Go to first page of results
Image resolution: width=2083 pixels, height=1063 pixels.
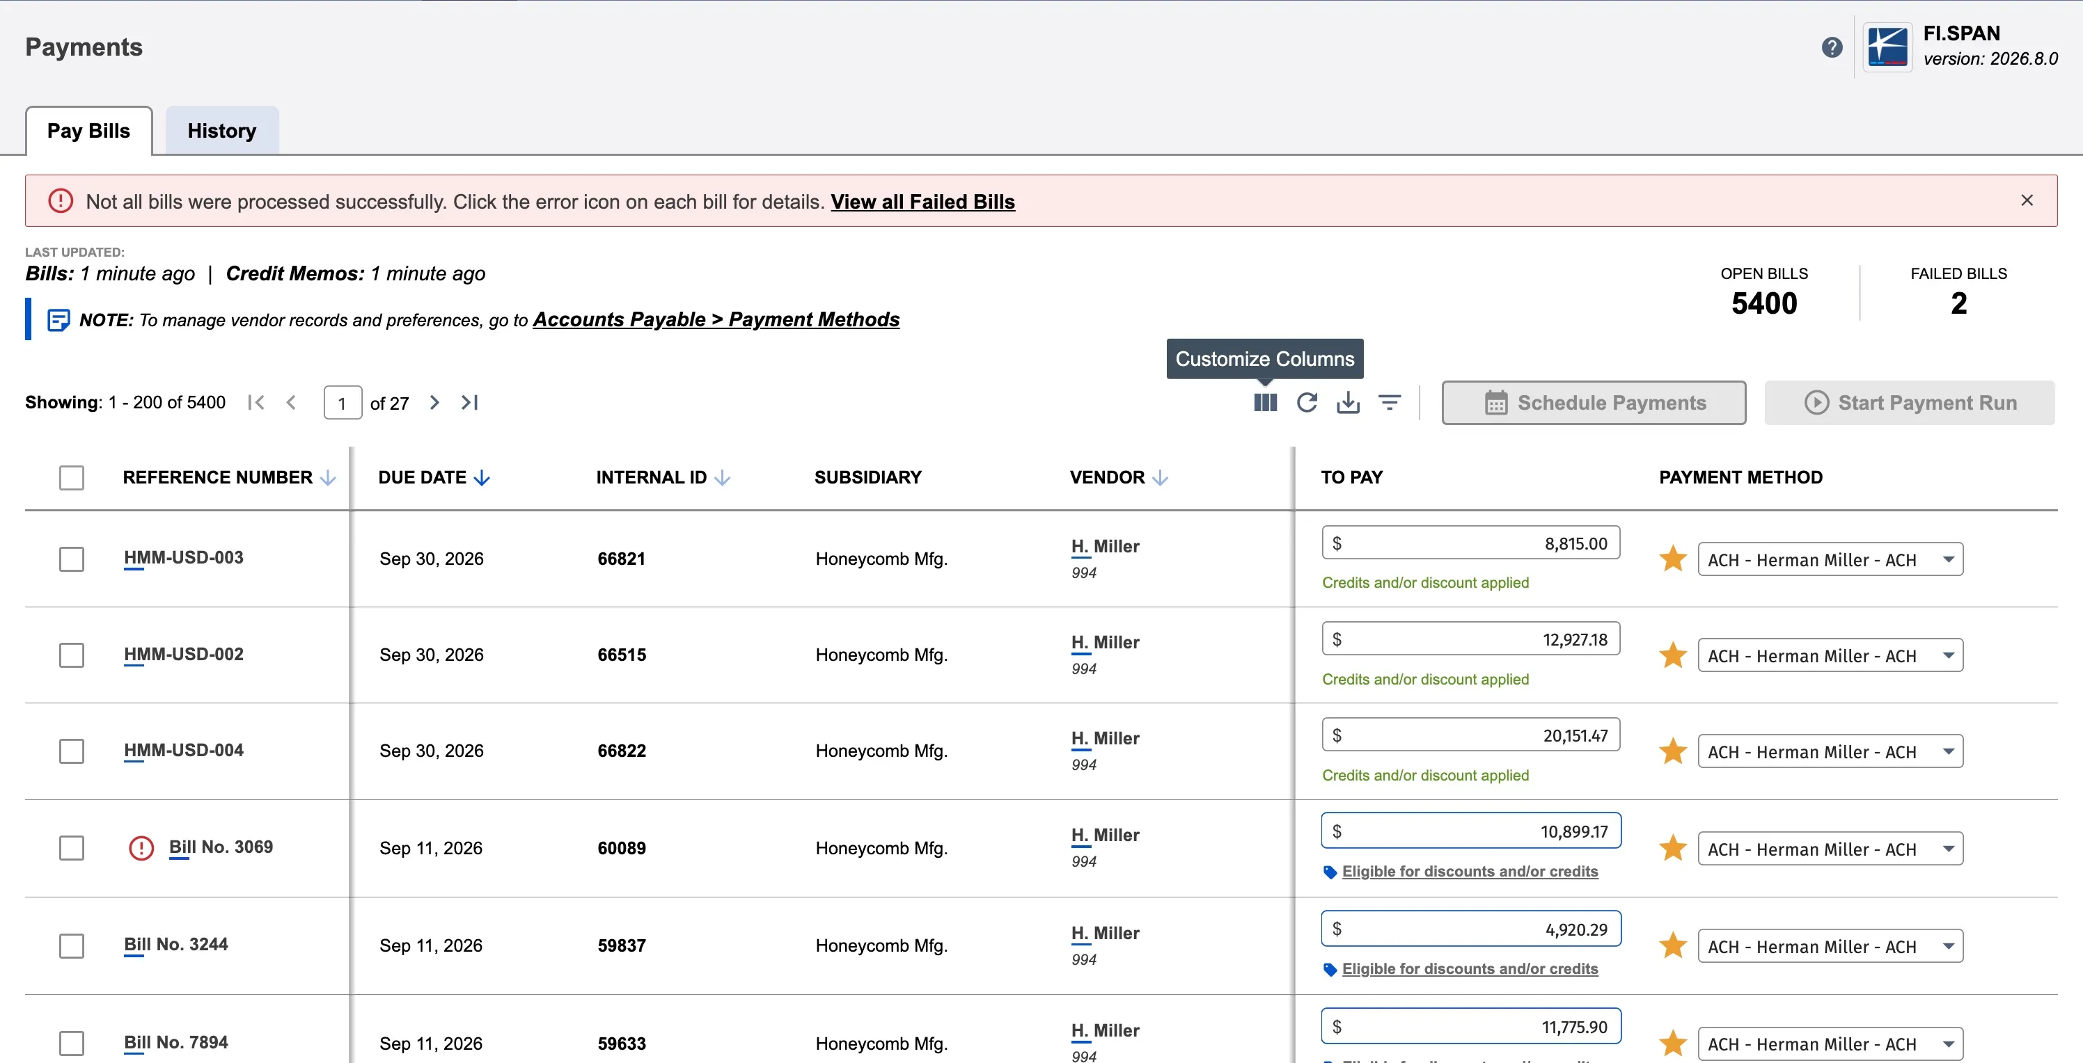pyautogui.click(x=256, y=402)
